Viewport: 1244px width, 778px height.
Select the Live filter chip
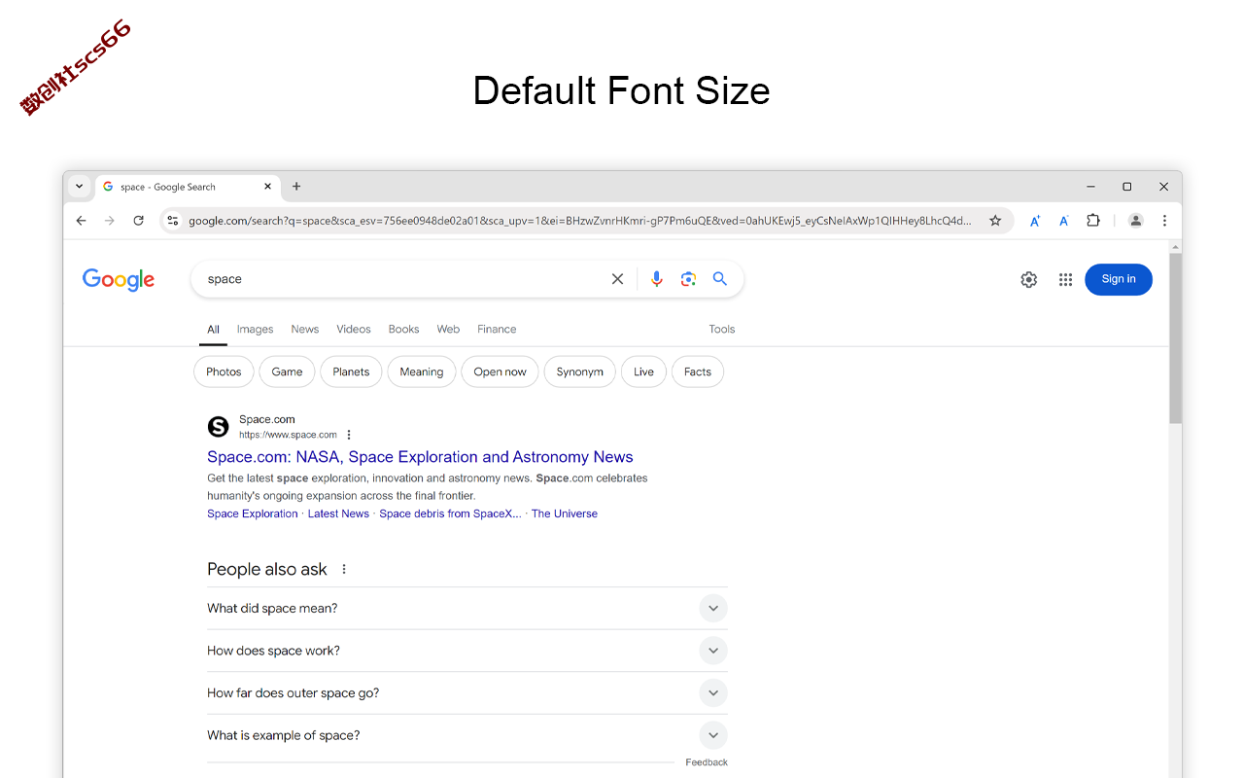point(644,371)
